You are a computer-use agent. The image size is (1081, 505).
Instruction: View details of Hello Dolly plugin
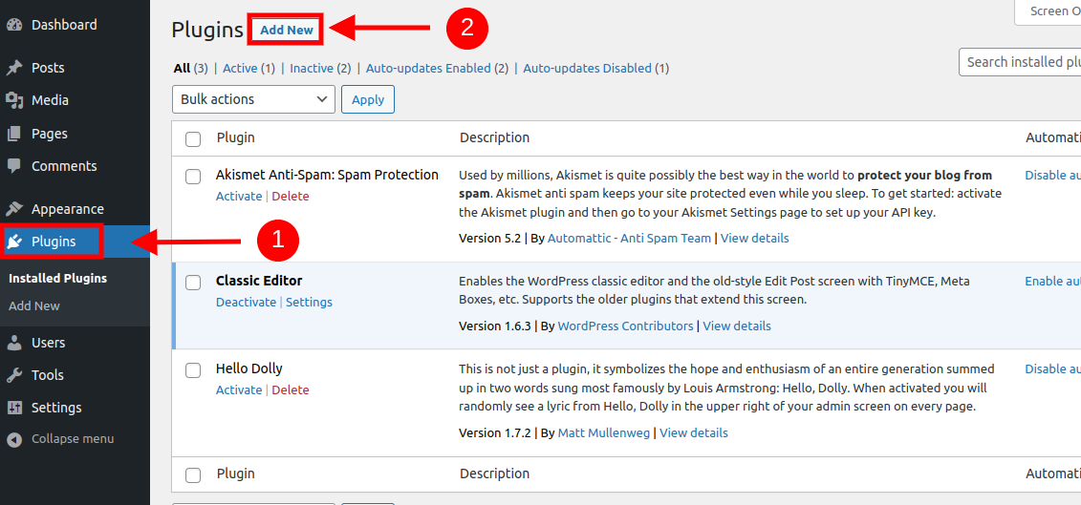(694, 433)
